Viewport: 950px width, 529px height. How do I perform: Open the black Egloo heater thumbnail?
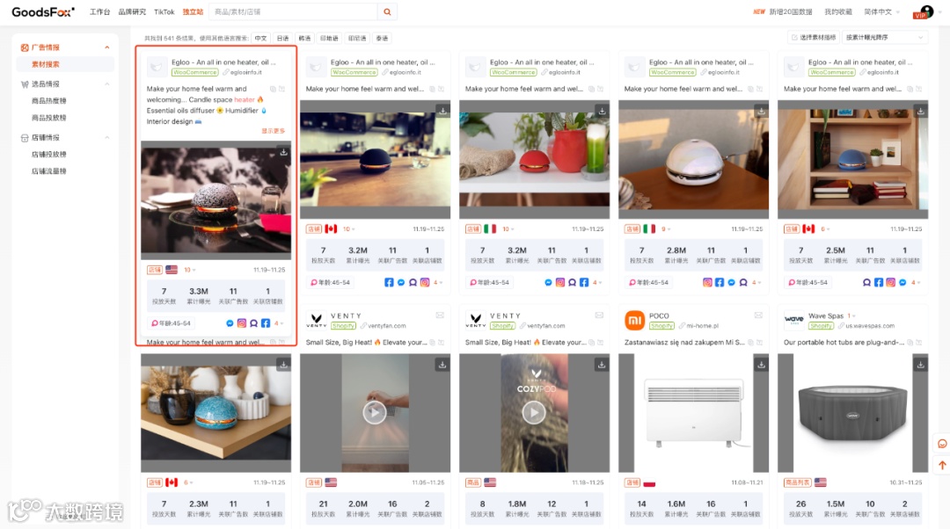(x=216, y=200)
